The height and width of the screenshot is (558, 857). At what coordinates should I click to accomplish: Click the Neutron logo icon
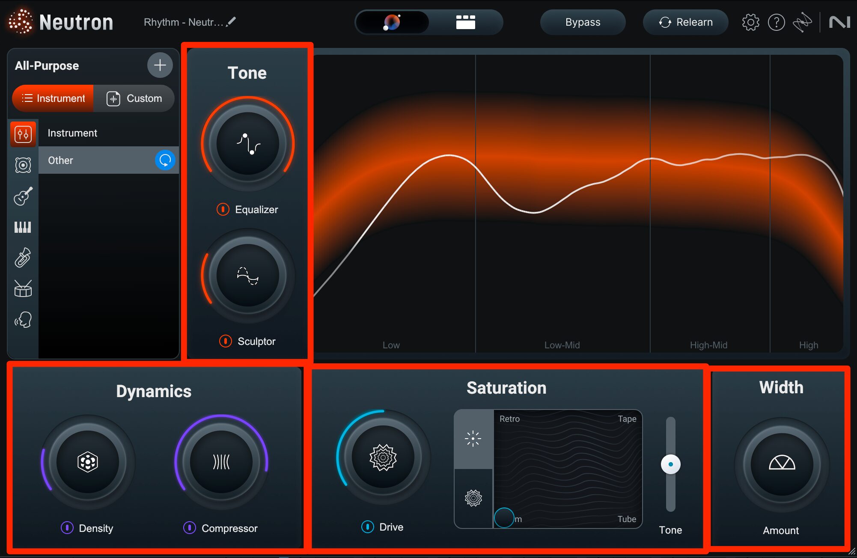pos(21,21)
